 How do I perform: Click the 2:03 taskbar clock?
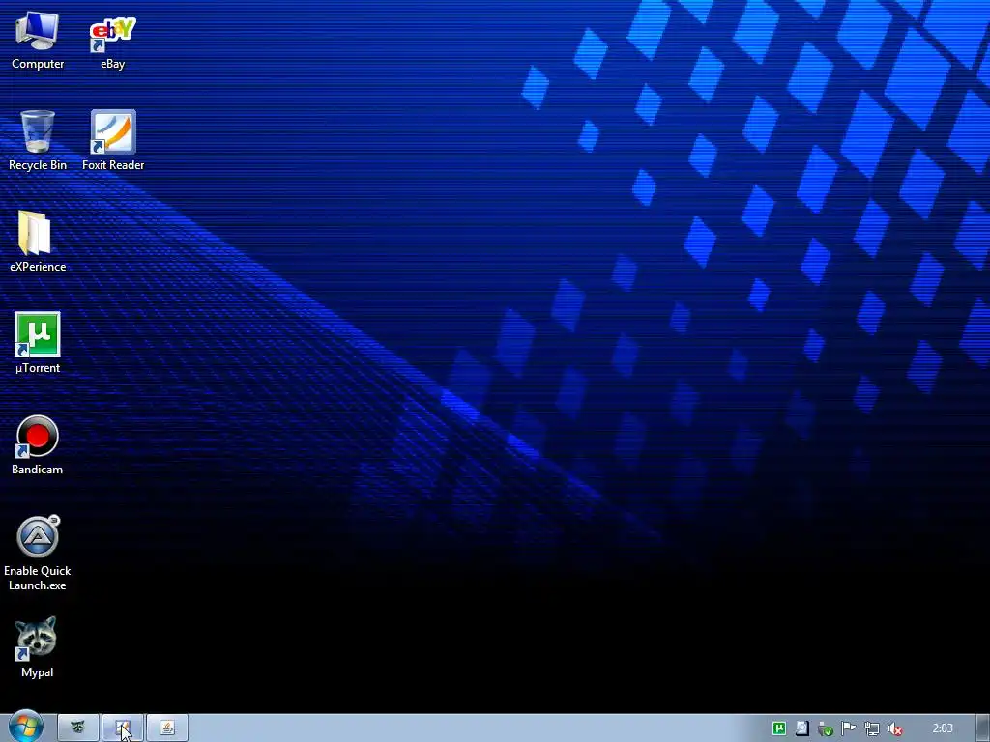(x=943, y=728)
